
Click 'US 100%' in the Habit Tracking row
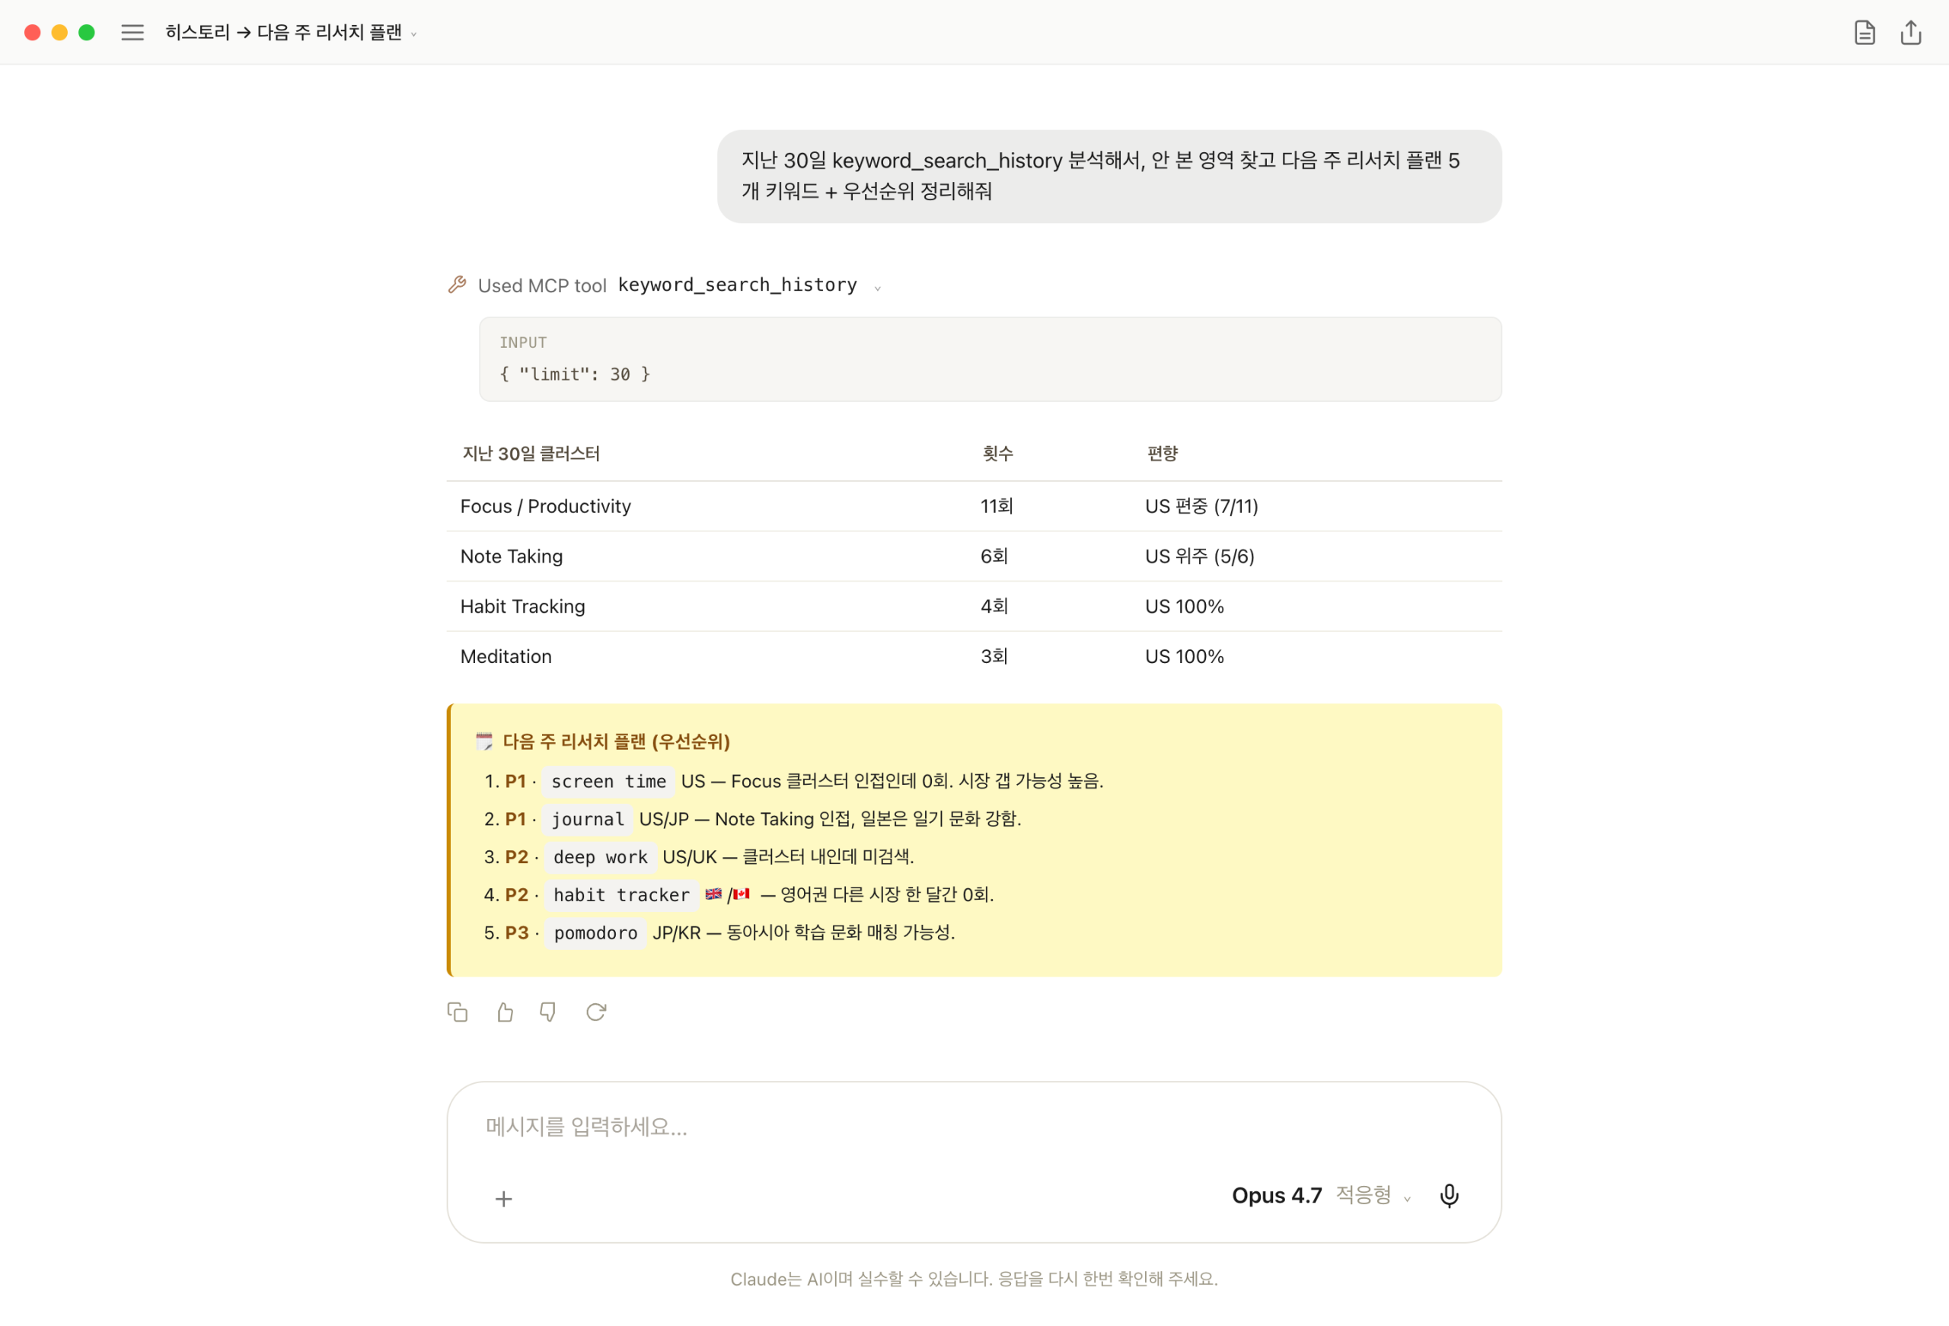click(1184, 607)
